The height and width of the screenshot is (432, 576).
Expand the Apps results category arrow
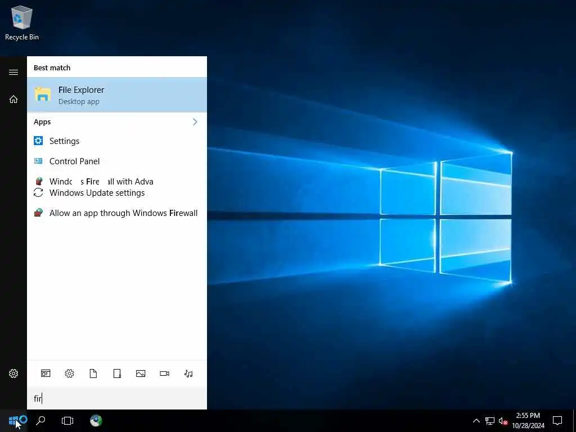195,121
